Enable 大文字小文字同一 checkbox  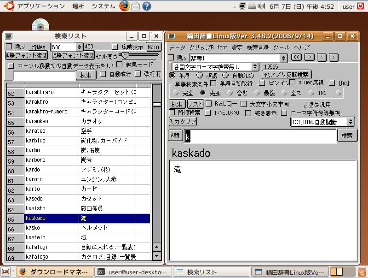pyautogui.click(x=244, y=104)
